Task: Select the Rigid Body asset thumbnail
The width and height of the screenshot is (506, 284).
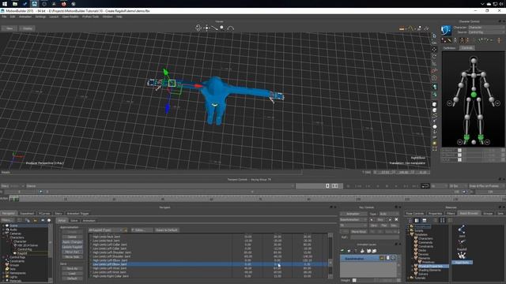Action: (462, 258)
